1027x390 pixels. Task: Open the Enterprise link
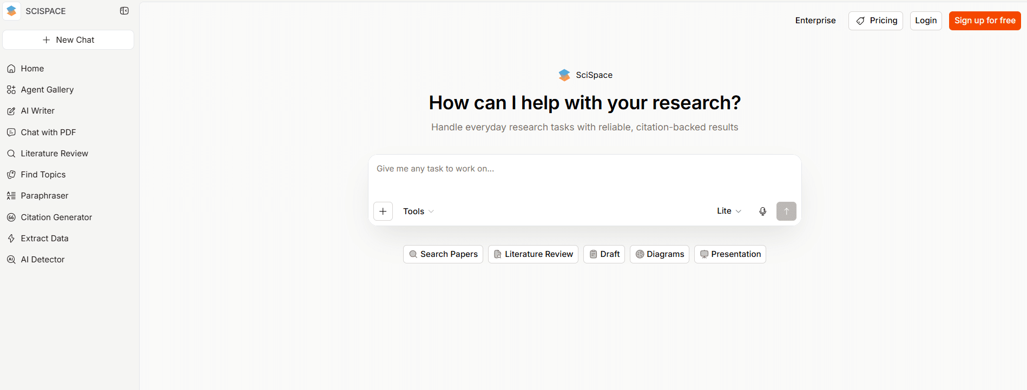(815, 21)
